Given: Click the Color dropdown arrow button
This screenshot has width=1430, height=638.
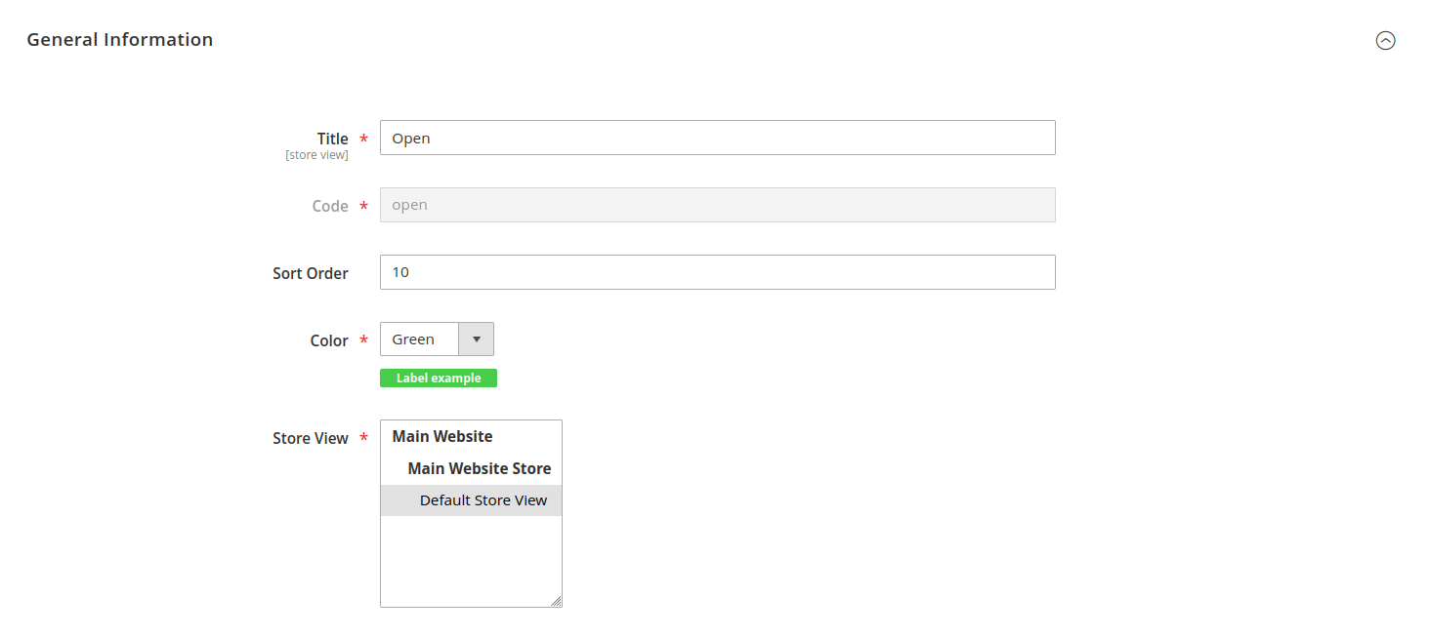Looking at the screenshot, I should 477,339.
